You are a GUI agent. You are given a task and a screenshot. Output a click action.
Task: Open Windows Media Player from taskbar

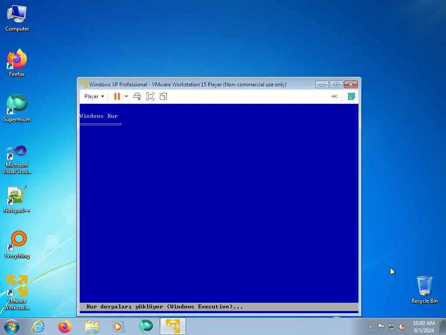(118, 326)
